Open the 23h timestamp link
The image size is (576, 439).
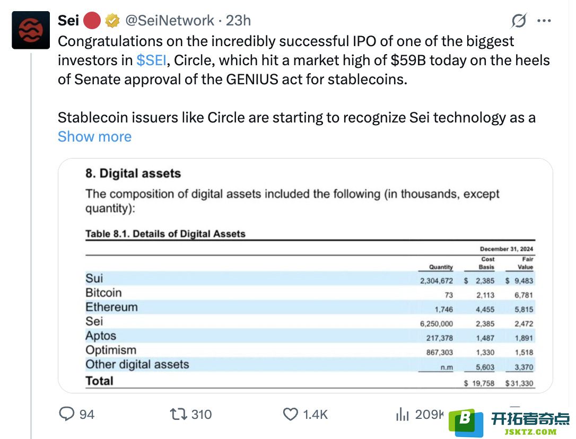238,21
